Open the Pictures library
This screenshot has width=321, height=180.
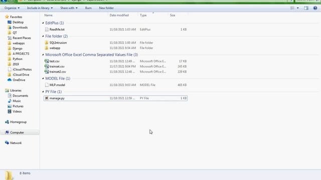(18, 106)
